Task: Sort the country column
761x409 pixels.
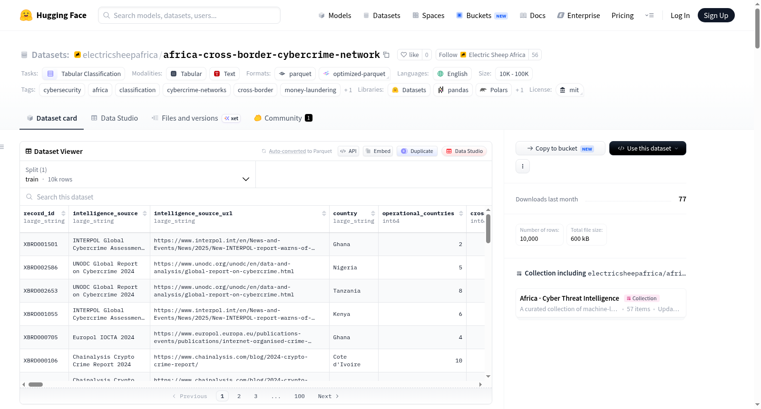Action: 373,213
